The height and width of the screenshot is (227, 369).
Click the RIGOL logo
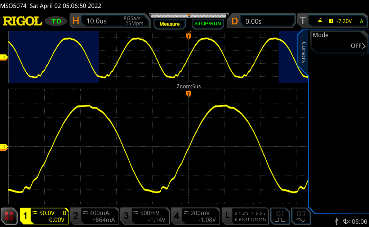22,21
